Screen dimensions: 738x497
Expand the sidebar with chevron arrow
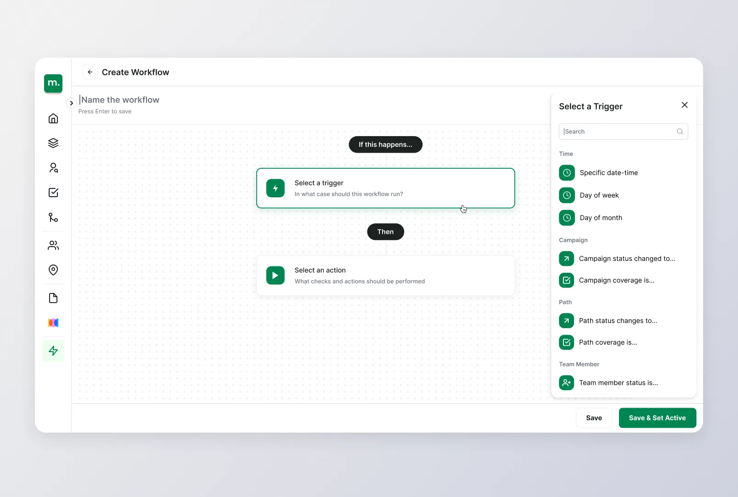(x=71, y=103)
